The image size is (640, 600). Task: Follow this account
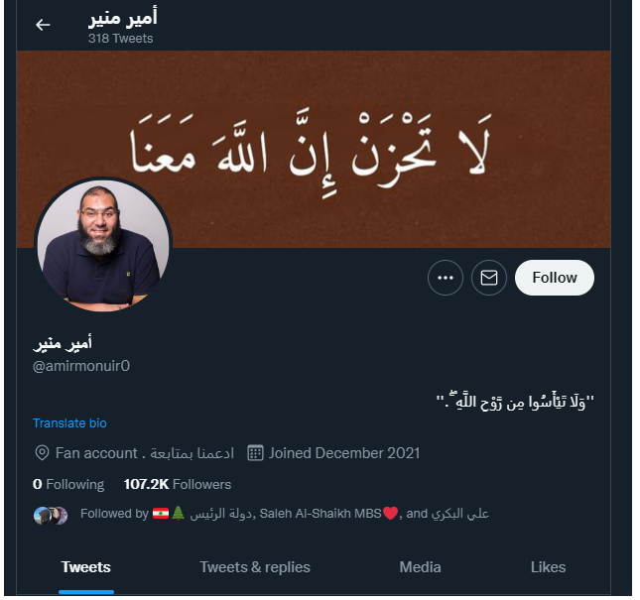click(555, 278)
